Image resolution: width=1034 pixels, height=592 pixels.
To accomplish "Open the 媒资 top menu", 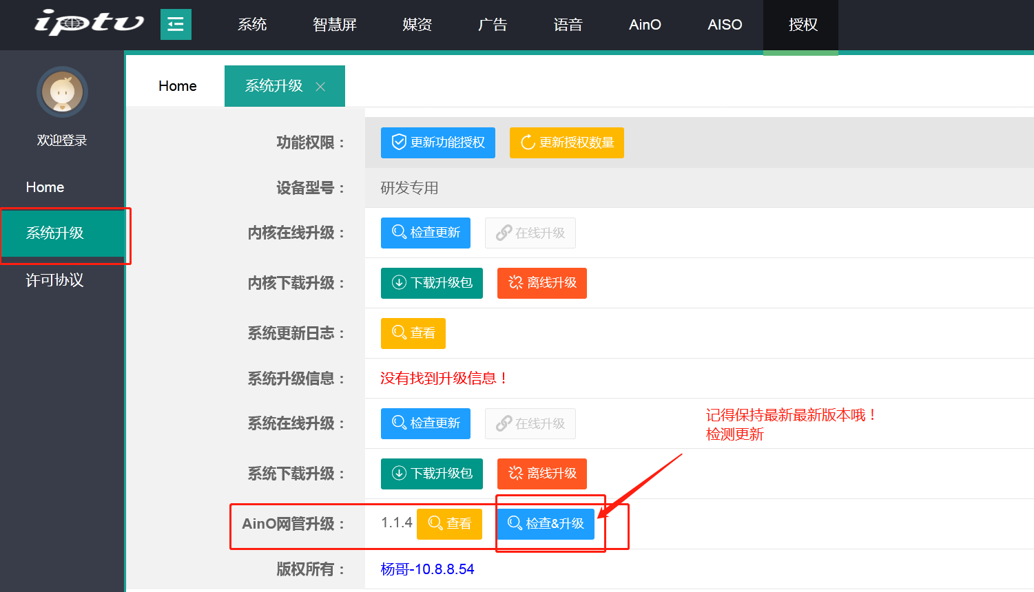I will point(417,25).
